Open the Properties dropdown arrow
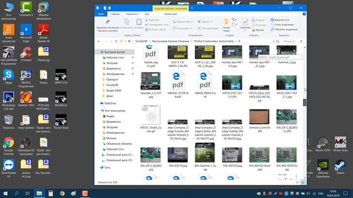This screenshot has height=198, width=353. click(x=245, y=30)
